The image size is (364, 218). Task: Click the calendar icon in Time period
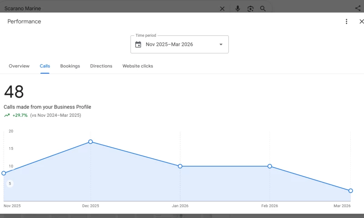coord(138,44)
